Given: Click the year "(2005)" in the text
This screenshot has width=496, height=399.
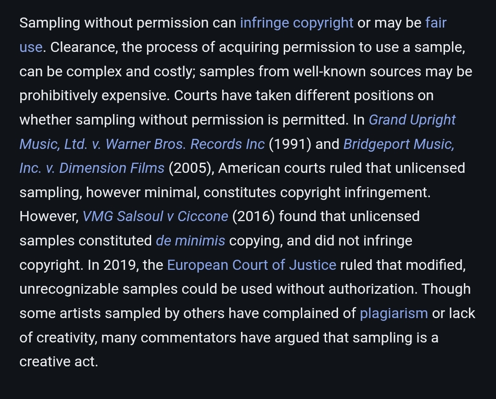Looking at the screenshot, I should 190,168.
